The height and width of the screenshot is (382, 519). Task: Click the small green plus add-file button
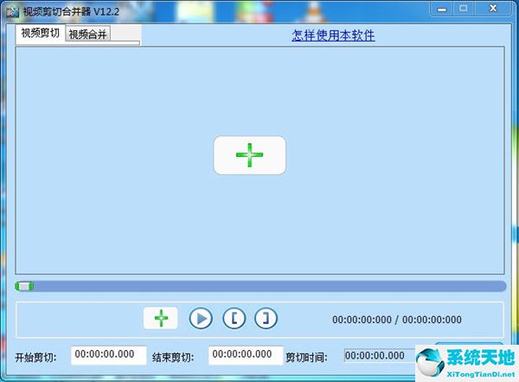pyautogui.click(x=161, y=318)
